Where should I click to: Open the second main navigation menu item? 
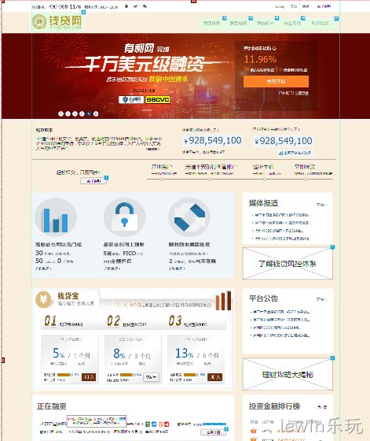click(x=238, y=23)
